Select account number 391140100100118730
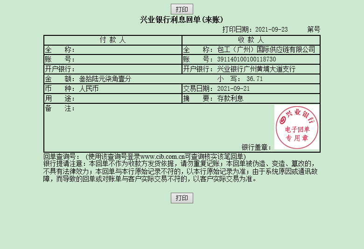The height and width of the screenshot is (249, 364). click(246, 59)
